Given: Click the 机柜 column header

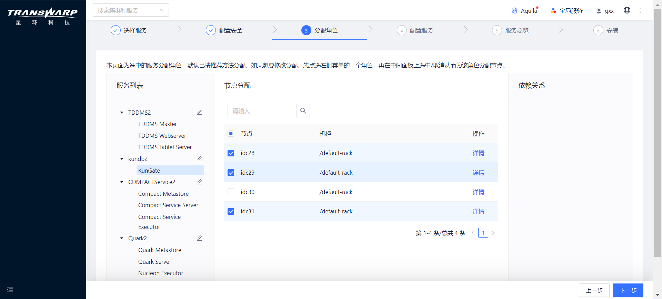Looking at the screenshot, I should pyautogui.click(x=325, y=134).
